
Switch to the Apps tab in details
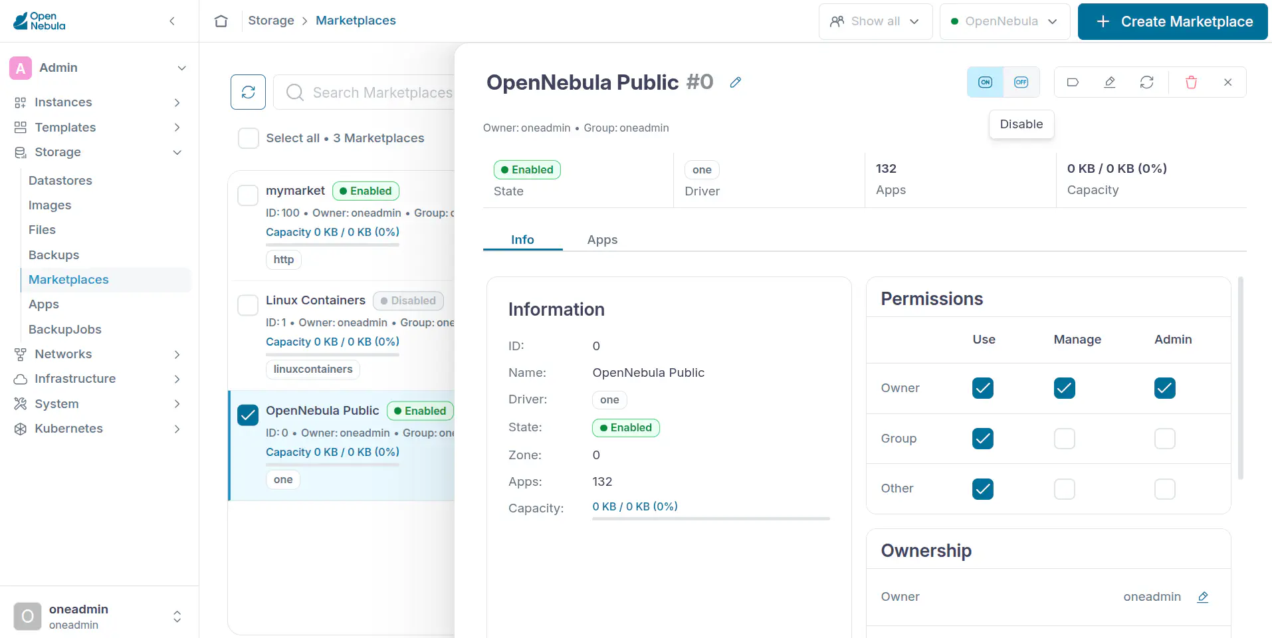point(602,240)
